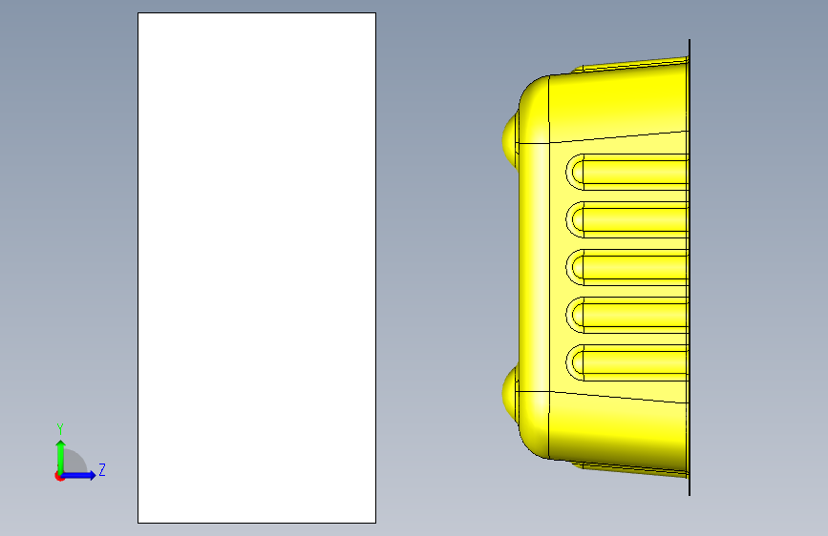Select the bottommost rounded slot rib on the yellow model
Screen dimensions: 828x536
[x=627, y=363]
